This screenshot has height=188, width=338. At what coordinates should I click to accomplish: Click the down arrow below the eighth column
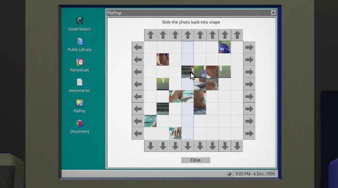[237, 146]
